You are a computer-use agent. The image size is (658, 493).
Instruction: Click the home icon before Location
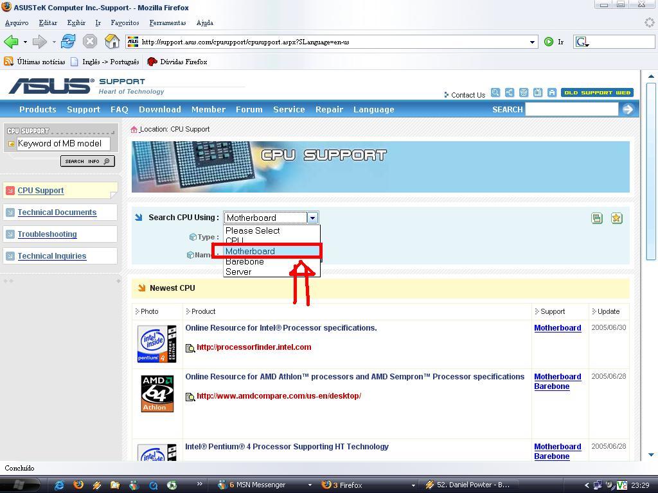pyautogui.click(x=134, y=130)
